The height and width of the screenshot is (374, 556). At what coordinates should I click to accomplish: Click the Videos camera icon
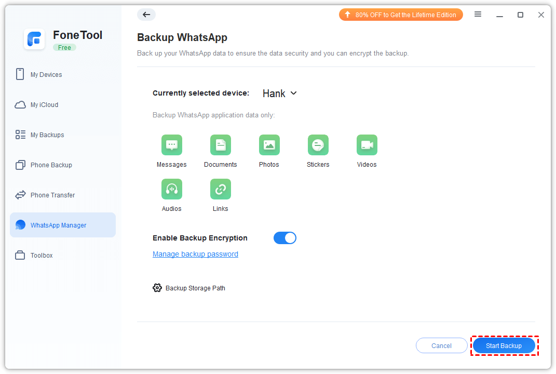[x=367, y=145]
